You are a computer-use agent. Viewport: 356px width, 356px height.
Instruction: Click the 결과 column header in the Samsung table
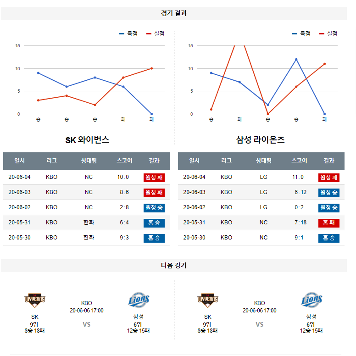[329, 161]
